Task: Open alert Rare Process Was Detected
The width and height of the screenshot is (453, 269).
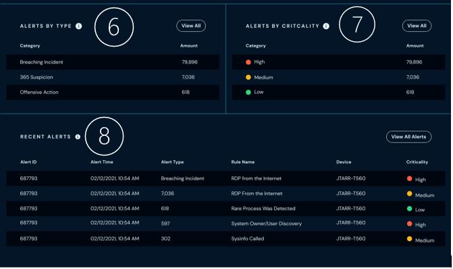Action: [x=225, y=209]
